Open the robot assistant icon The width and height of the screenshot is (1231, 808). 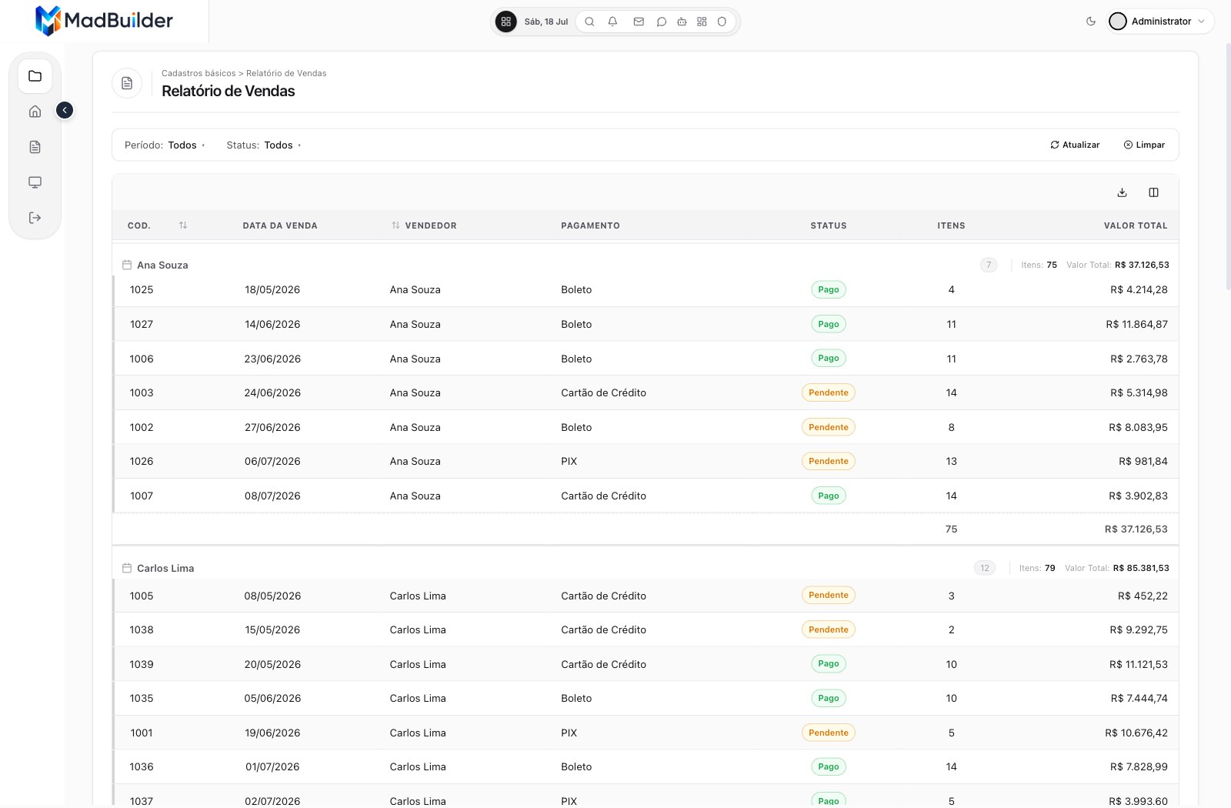682,22
